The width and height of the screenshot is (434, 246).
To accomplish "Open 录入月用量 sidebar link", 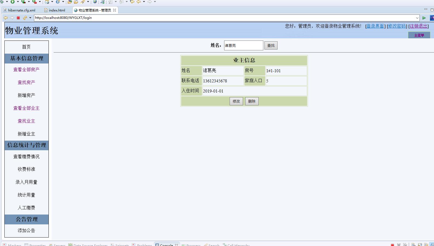I will [26, 182].
